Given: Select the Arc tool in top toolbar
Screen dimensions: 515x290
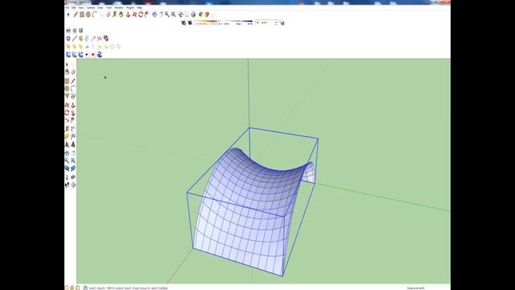Looking at the screenshot, I should (x=95, y=14).
